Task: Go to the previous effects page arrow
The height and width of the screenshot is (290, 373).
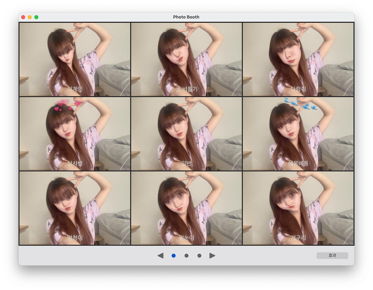Action: [160, 256]
